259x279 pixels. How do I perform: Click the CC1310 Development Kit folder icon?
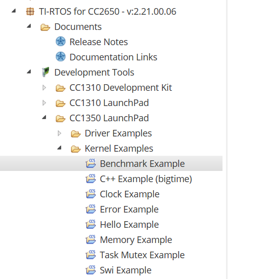pyautogui.click(x=60, y=88)
